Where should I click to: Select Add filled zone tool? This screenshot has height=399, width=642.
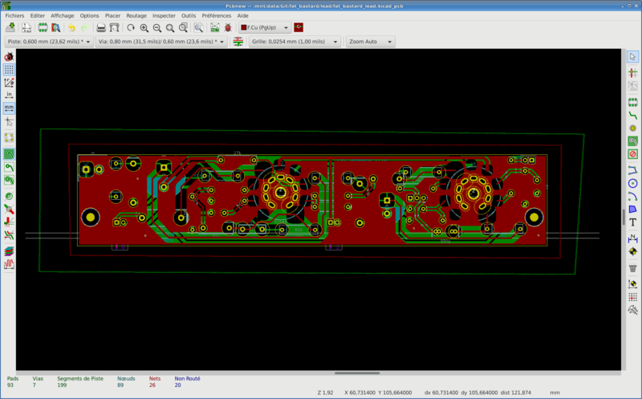click(x=632, y=141)
